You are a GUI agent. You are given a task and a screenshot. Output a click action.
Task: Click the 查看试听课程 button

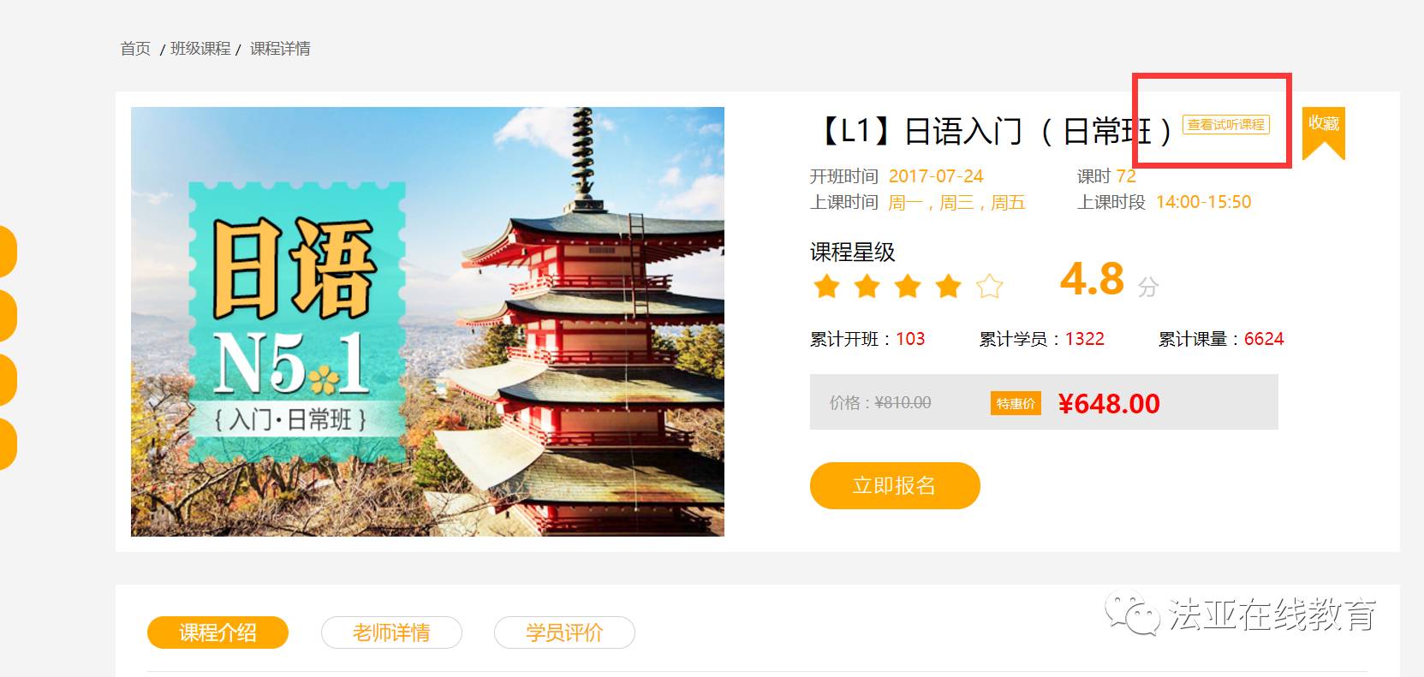click(x=1226, y=124)
